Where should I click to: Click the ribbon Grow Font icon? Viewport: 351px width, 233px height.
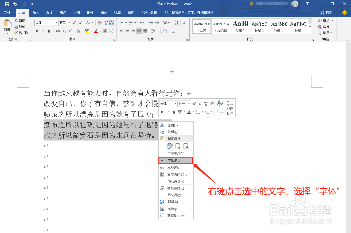[75, 23]
